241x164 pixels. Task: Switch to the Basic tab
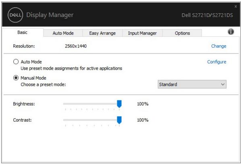click(x=23, y=32)
